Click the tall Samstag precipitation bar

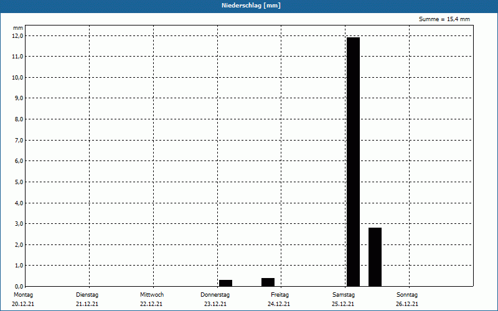coord(353,162)
